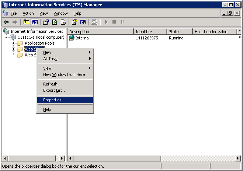Click the Start item play icon
The width and height of the screenshot is (243, 171).
coord(106,22)
